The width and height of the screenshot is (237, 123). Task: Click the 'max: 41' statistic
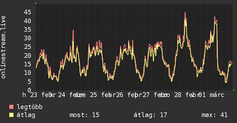coord(215,115)
